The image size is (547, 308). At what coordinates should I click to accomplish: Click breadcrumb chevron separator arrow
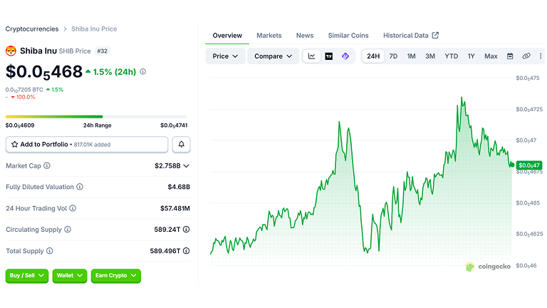click(66, 29)
